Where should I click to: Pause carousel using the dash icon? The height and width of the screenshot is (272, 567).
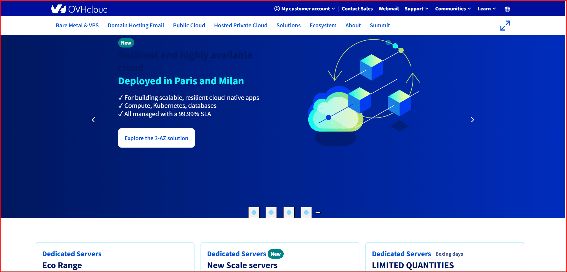[x=318, y=213]
